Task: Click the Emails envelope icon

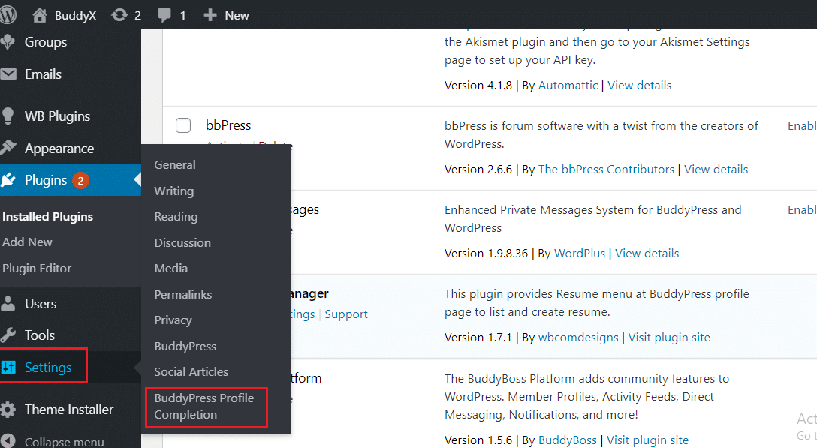Action: [x=8, y=74]
